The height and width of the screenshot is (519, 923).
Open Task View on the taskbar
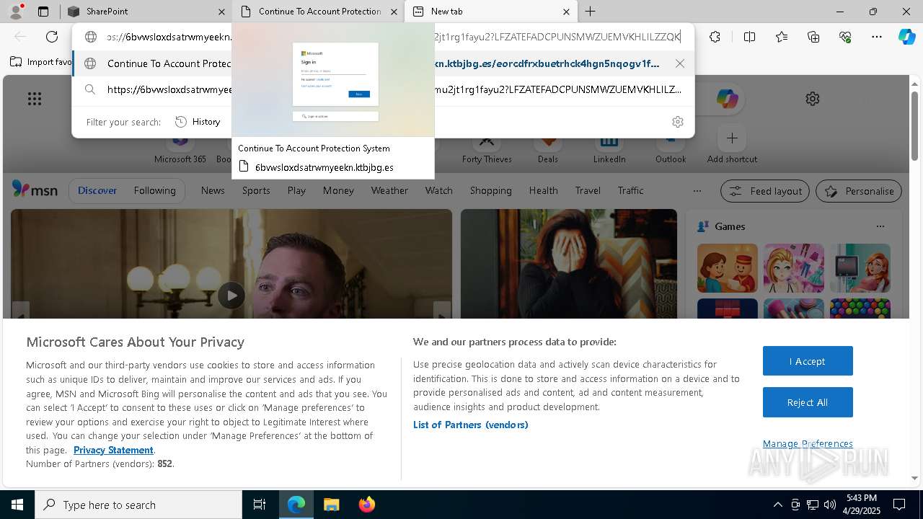(x=260, y=505)
